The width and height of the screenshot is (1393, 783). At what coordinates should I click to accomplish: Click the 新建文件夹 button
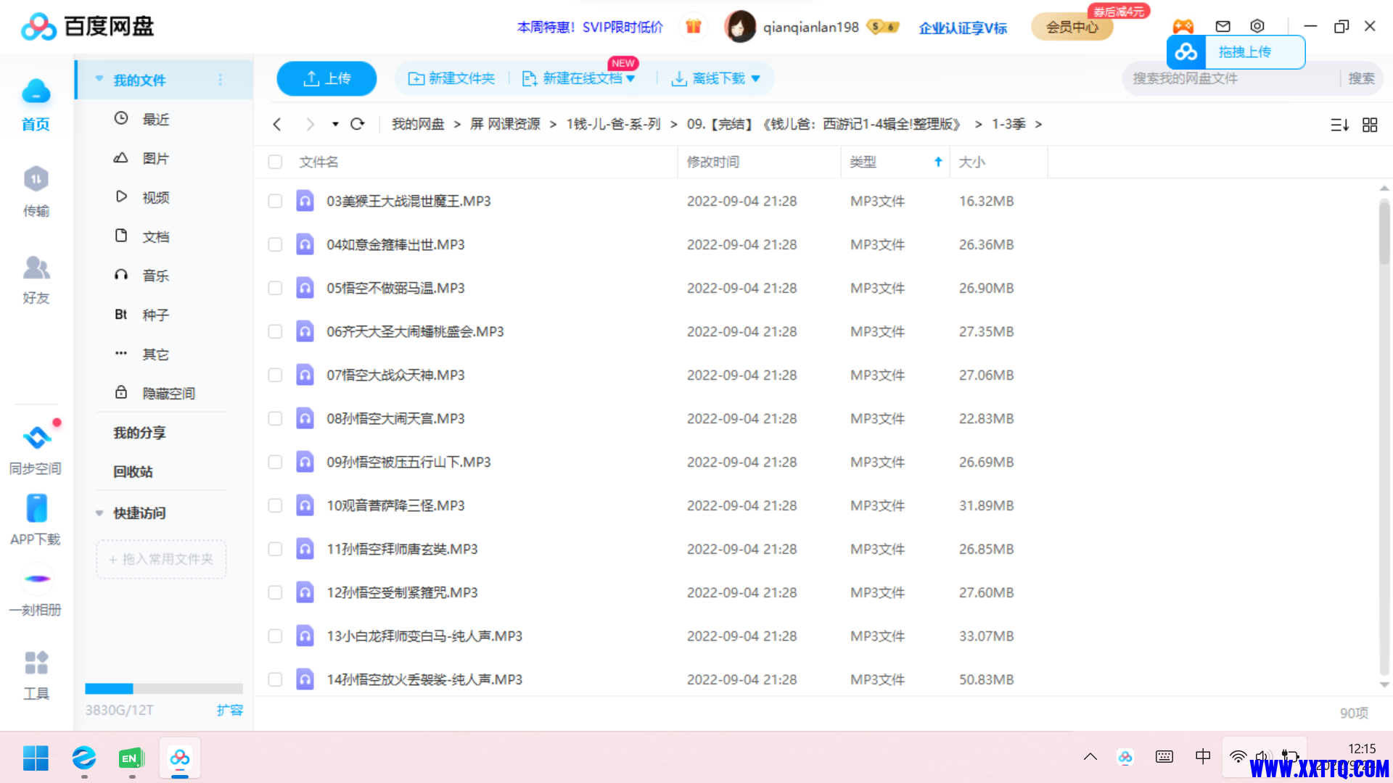(x=451, y=78)
